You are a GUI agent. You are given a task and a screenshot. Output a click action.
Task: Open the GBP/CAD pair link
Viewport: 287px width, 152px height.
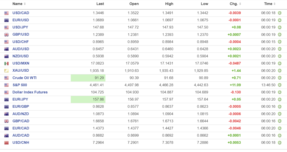coord(21,121)
